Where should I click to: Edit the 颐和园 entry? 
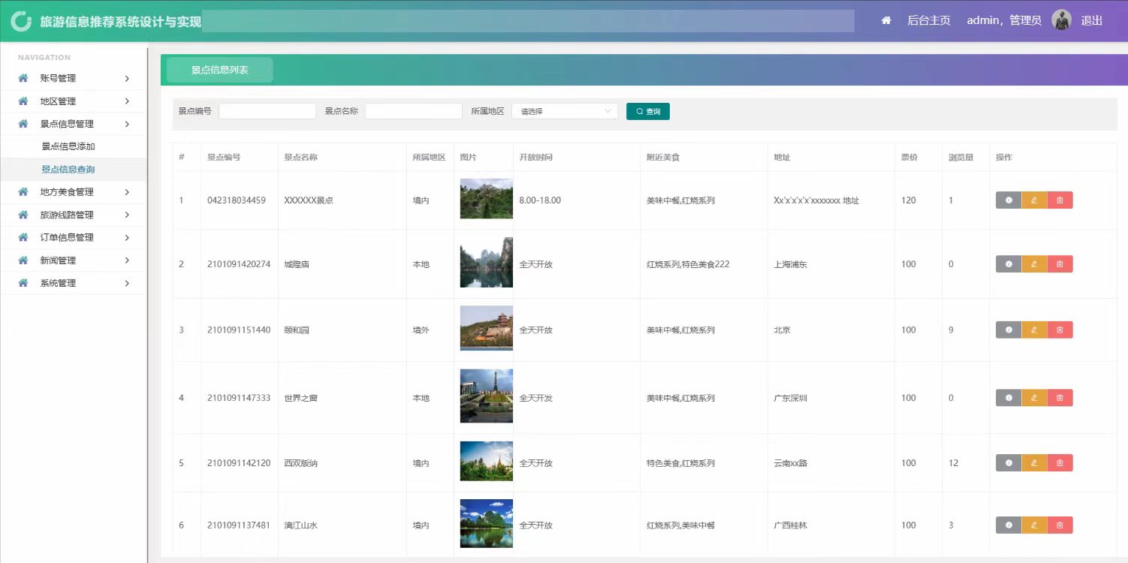pos(1034,330)
